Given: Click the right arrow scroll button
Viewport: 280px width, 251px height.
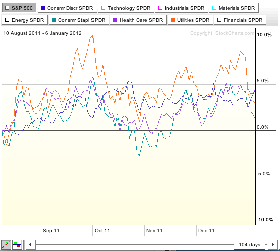Looking at the screenshot, I should point(273,245).
